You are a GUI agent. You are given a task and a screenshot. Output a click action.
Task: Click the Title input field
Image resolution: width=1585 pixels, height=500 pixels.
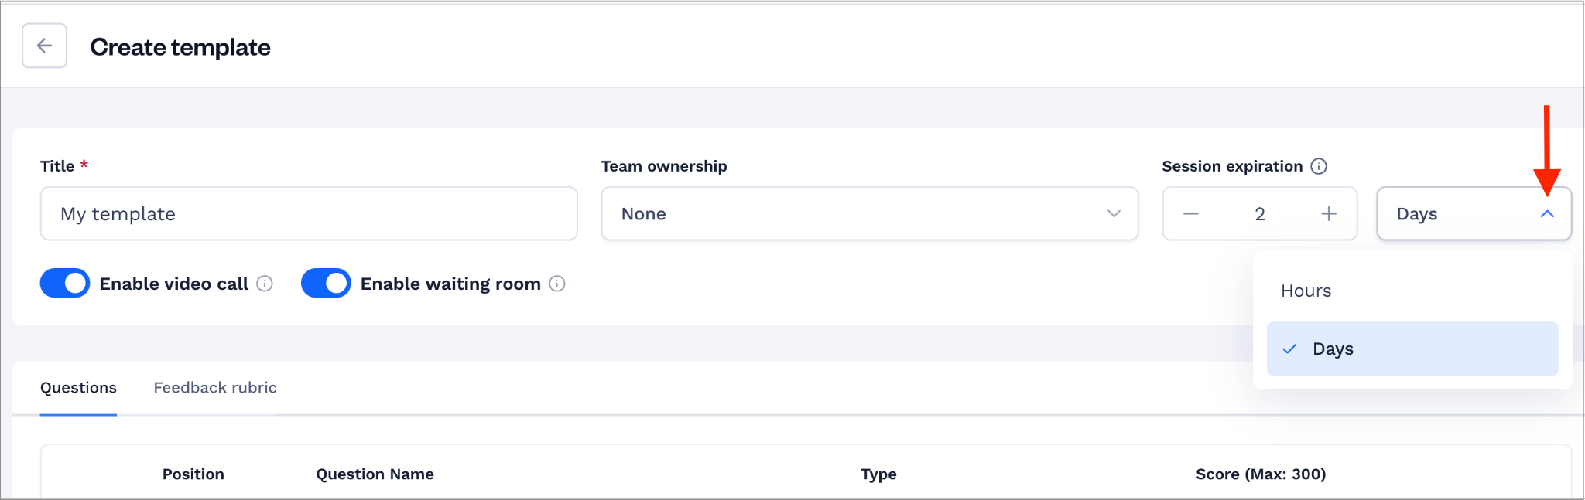(309, 213)
